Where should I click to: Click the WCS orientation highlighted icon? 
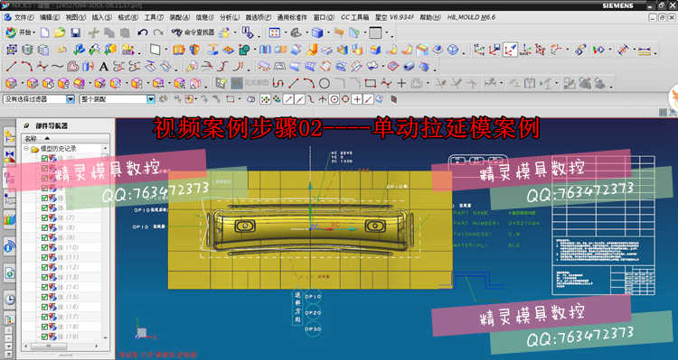point(510,50)
